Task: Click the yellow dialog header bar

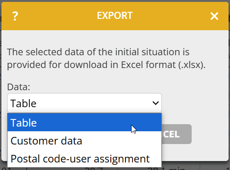Action: tap(115, 16)
